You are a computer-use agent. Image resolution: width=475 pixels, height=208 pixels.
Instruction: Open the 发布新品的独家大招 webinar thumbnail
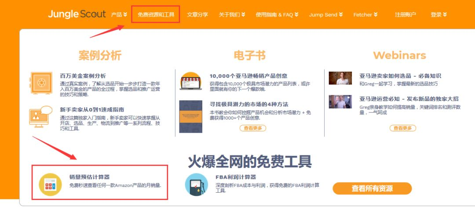[x=340, y=102]
